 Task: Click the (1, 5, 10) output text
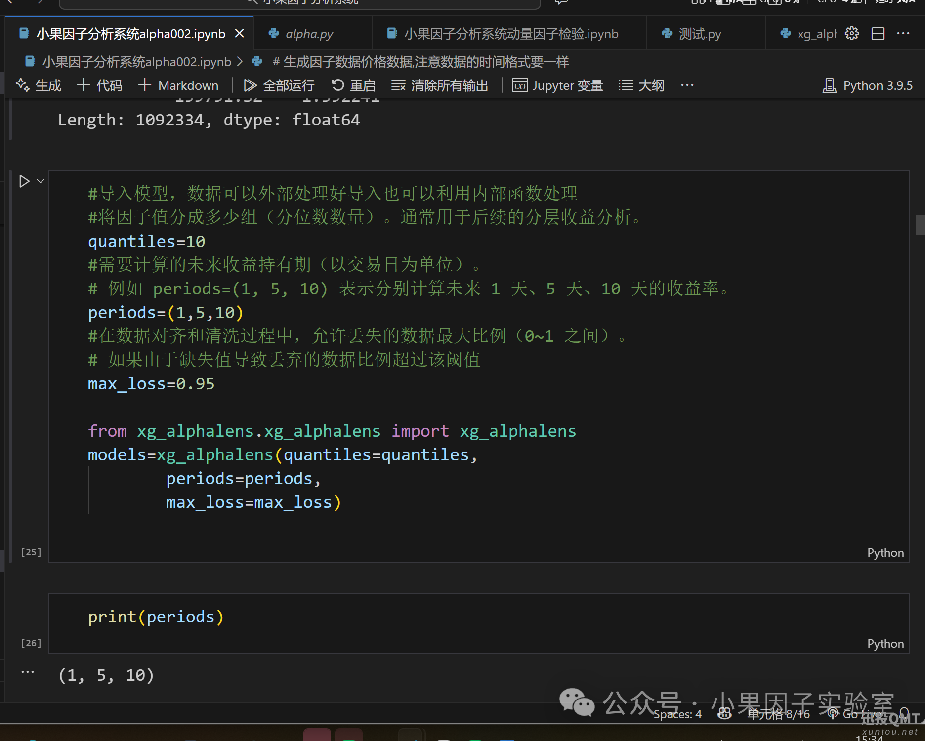coord(106,675)
